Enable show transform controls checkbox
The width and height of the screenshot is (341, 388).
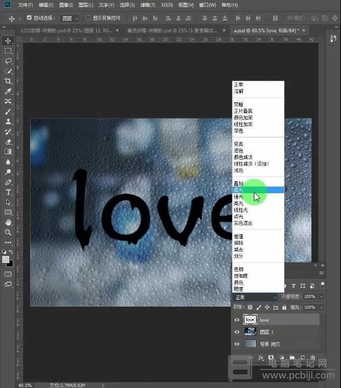88,18
